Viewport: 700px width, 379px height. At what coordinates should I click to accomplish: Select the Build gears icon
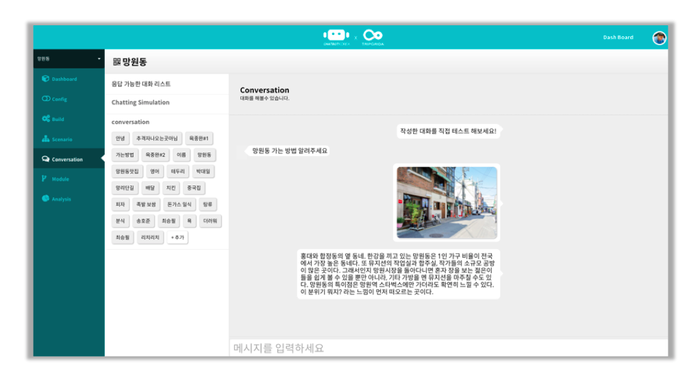[45, 118]
